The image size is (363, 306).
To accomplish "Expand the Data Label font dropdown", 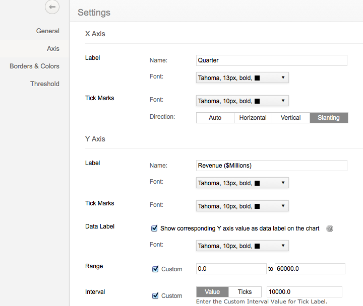I will point(242,246).
